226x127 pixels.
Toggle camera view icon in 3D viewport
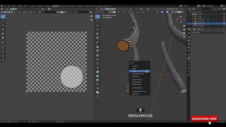[184, 33]
